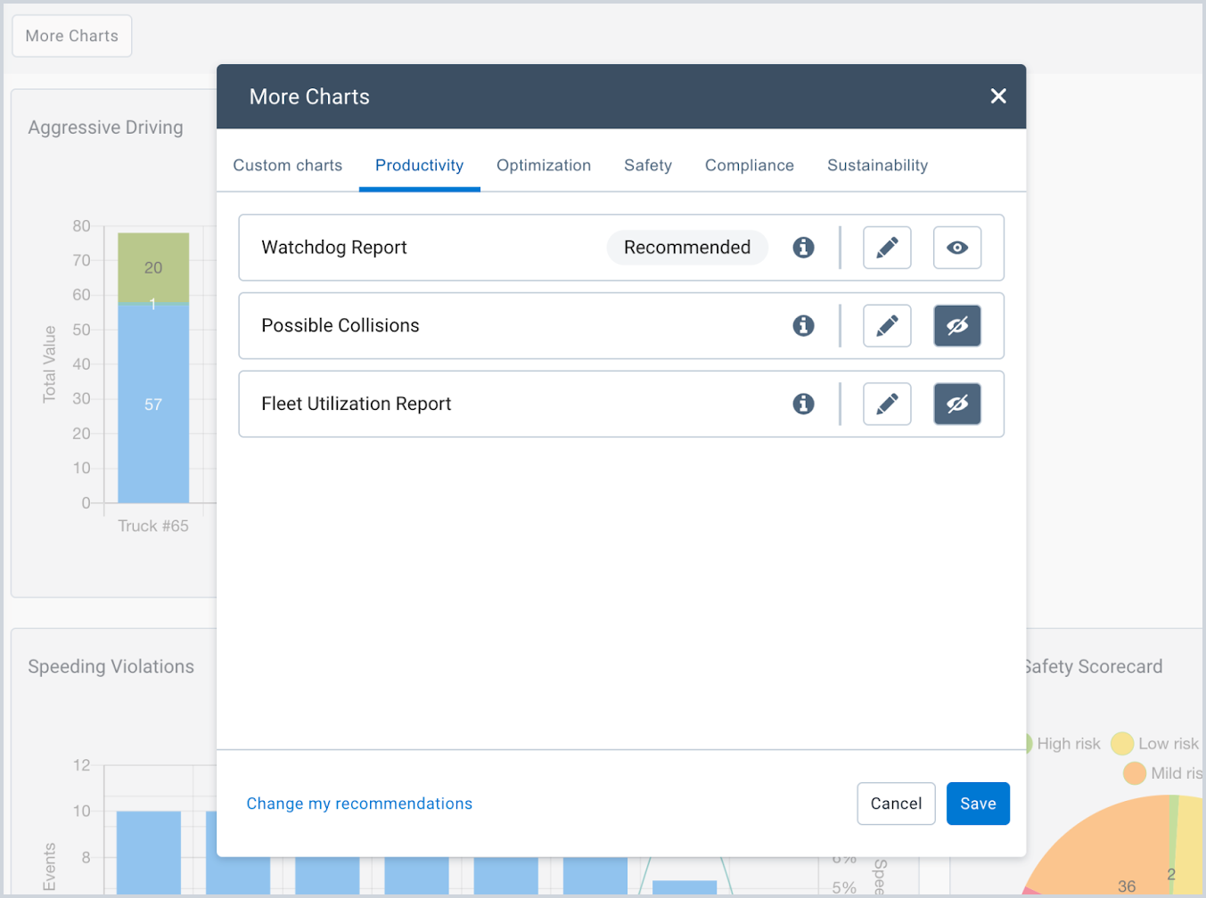The image size is (1206, 898).
Task: Select the Sustainability tab
Action: pos(876,165)
